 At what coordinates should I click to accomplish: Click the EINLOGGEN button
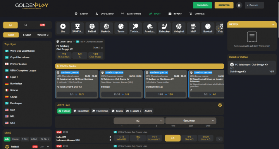(x=202, y=5)
